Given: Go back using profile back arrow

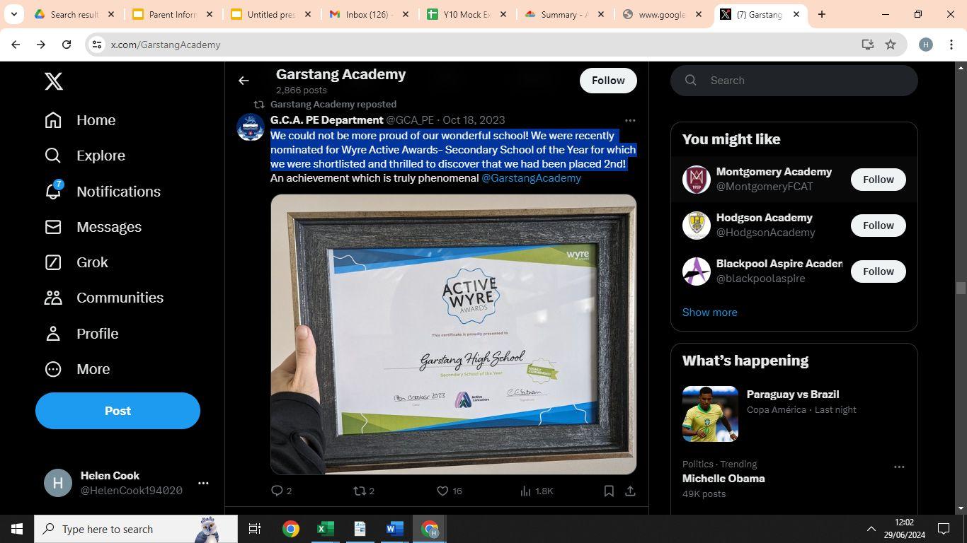Looking at the screenshot, I should coord(244,81).
